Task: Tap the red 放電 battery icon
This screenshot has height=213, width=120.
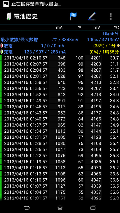Action: [x=2, y=46]
